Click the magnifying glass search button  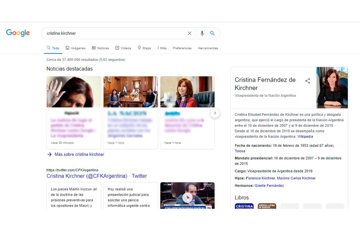click(212, 33)
